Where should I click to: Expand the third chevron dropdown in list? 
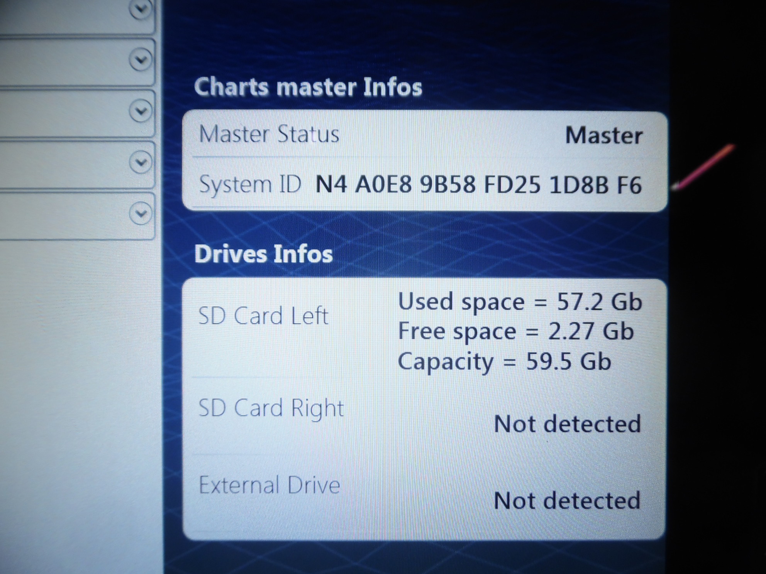141,111
